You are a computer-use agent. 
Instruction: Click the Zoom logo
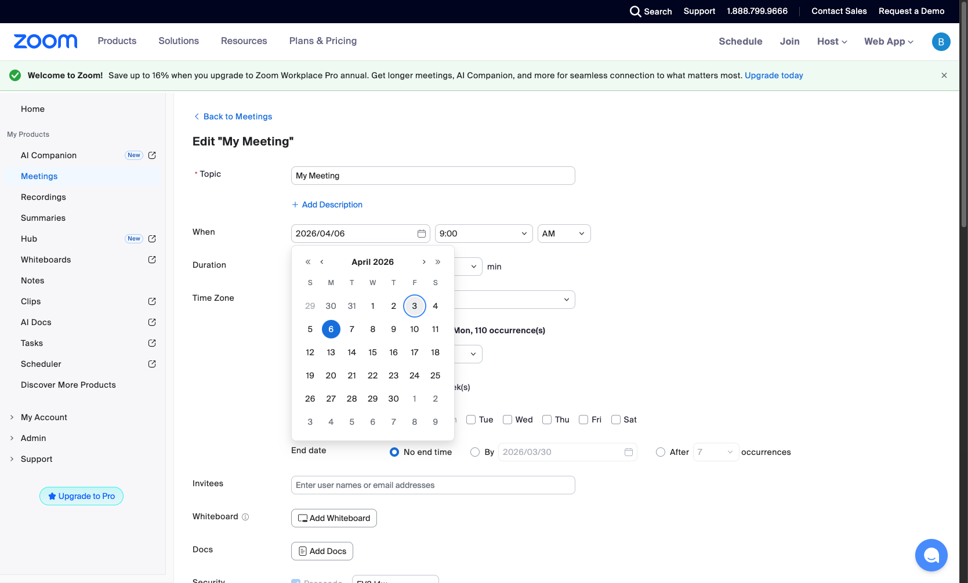pyautogui.click(x=45, y=41)
